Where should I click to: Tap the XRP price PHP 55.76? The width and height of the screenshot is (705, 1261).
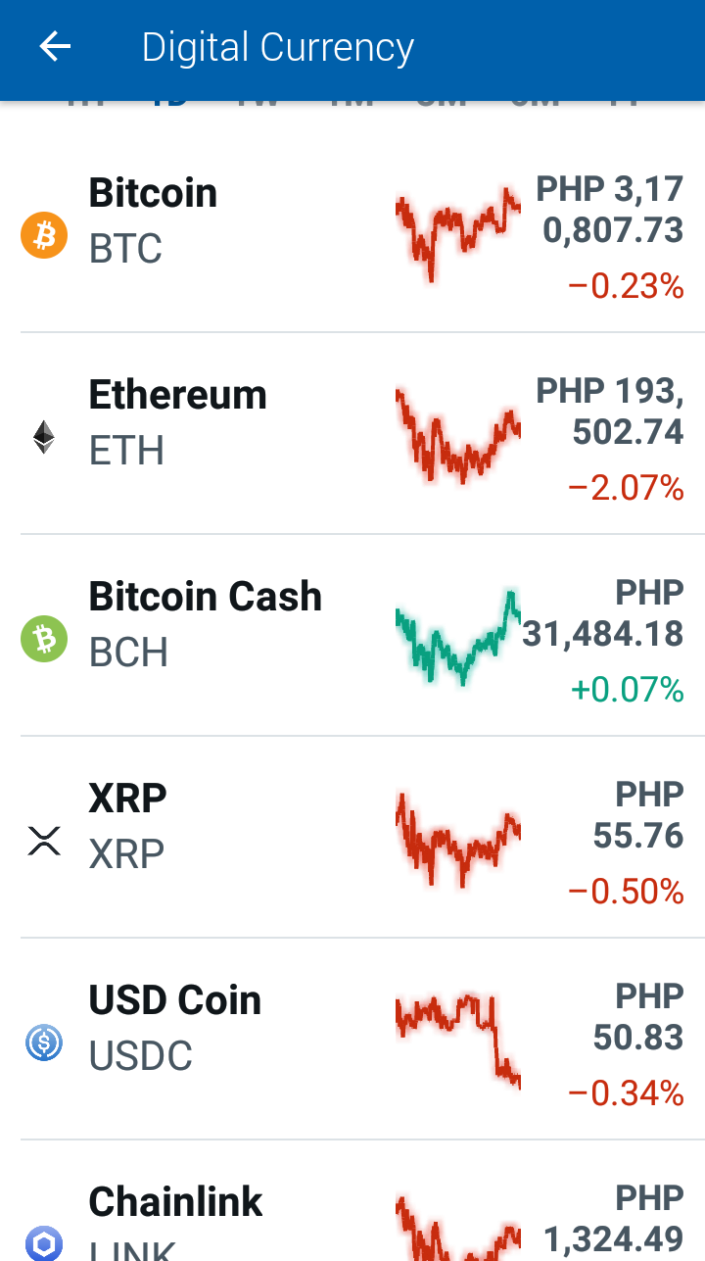[638, 815]
